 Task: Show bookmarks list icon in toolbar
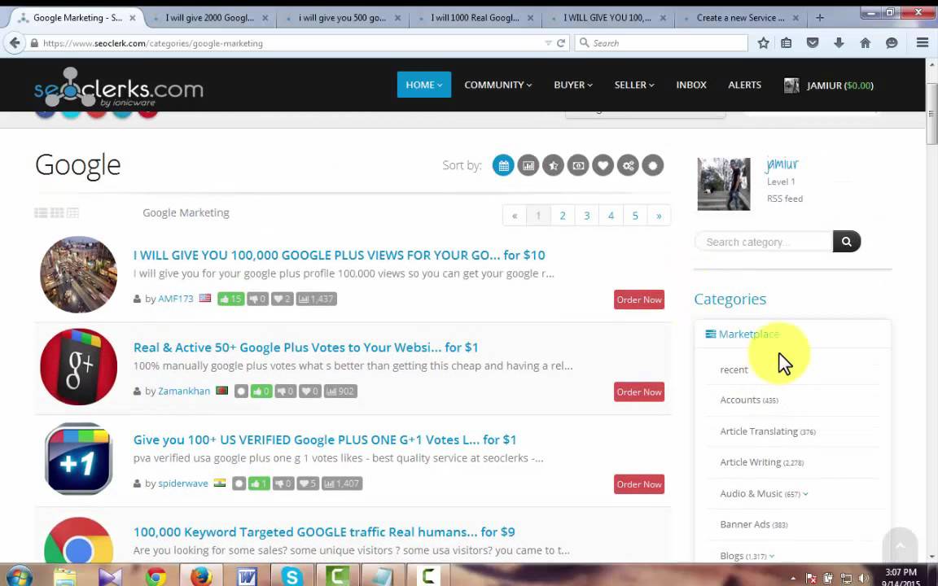click(786, 43)
